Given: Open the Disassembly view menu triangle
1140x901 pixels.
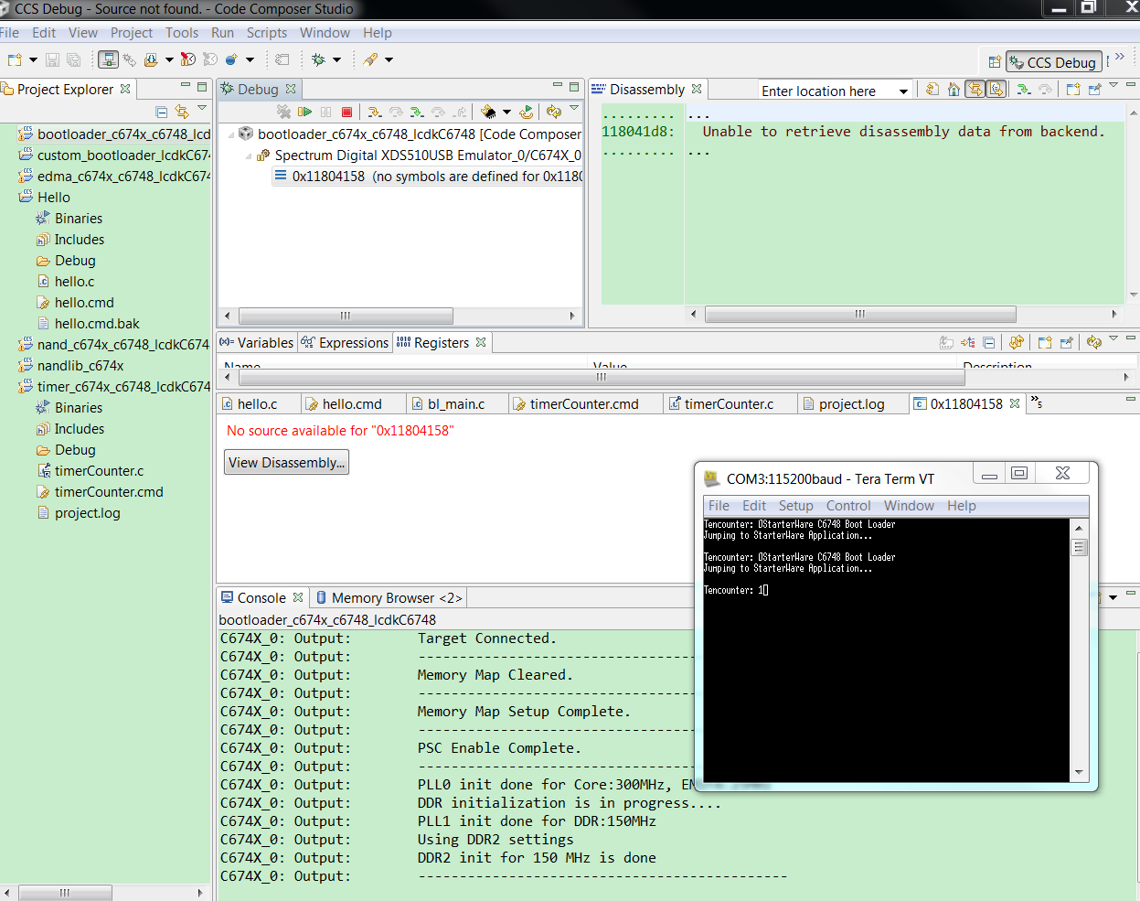Looking at the screenshot, I should (1113, 85).
